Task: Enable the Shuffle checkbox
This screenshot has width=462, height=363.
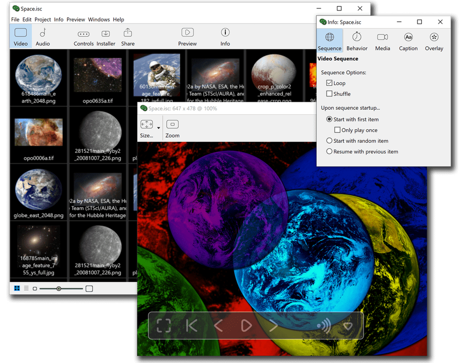Action: (329, 93)
